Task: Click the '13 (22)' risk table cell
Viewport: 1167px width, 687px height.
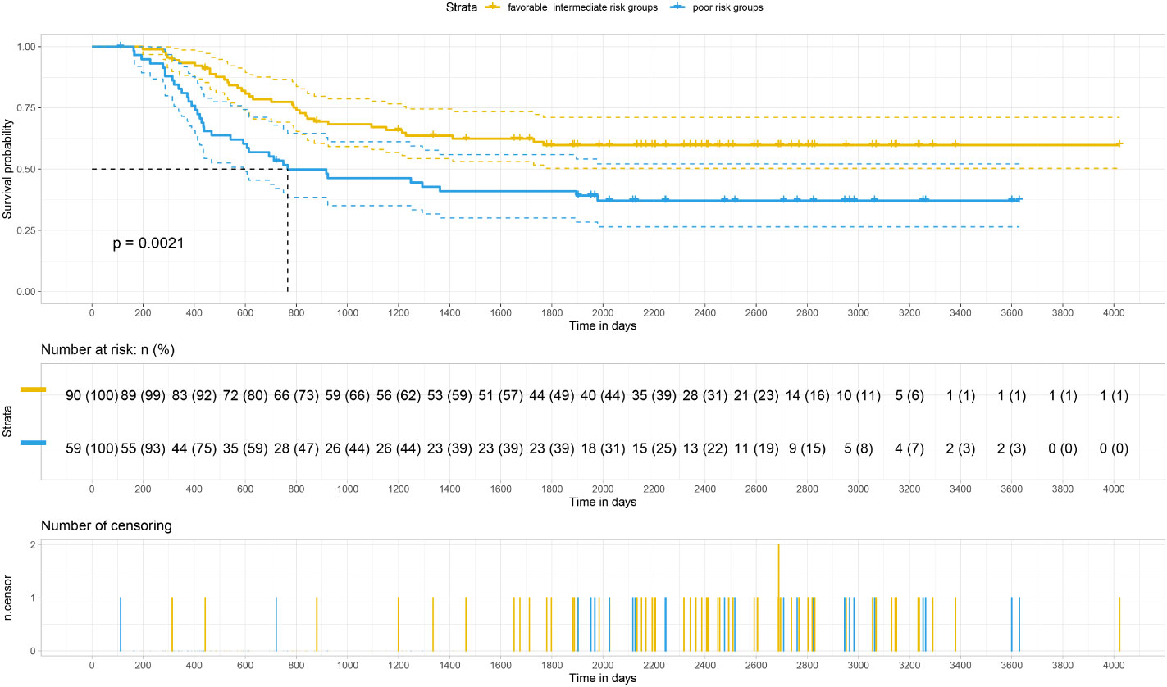Action: click(705, 449)
